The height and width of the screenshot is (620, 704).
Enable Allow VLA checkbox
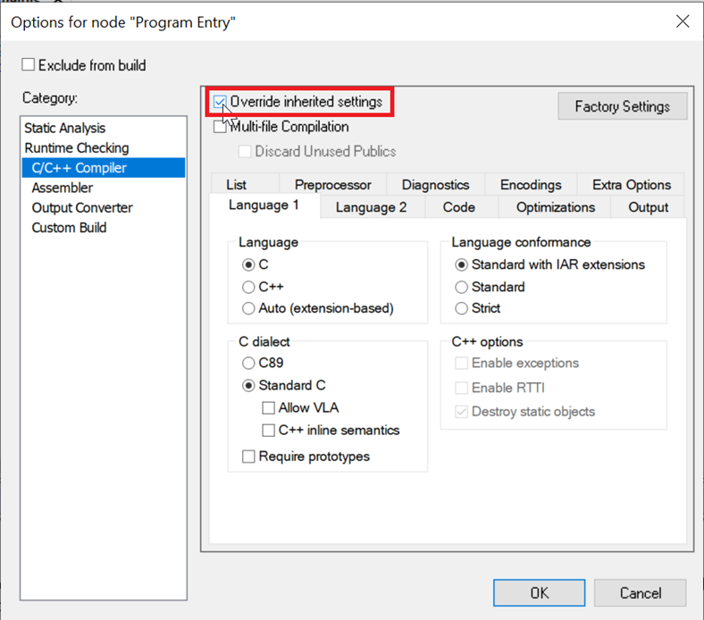pyautogui.click(x=268, y=408)
